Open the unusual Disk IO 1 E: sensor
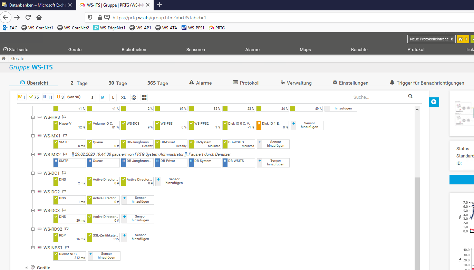This screenshot has width=474, height=270. (x=272, y=125)
